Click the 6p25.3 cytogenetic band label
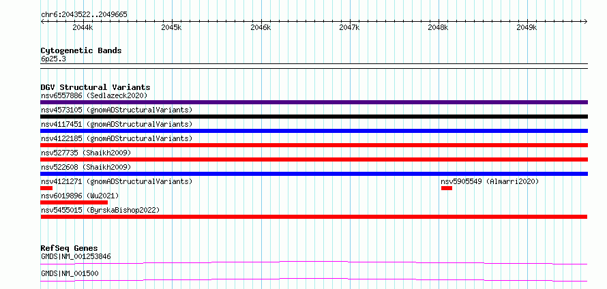 point(53,59)
